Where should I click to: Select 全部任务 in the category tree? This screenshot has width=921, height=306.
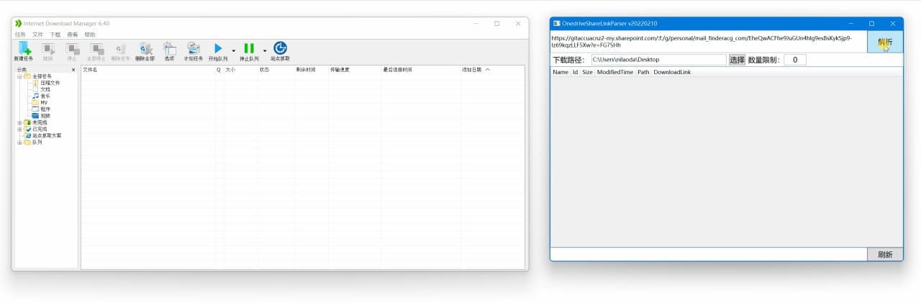[42, 76]
